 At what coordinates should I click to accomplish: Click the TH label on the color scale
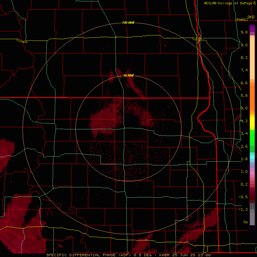(245, 222)
